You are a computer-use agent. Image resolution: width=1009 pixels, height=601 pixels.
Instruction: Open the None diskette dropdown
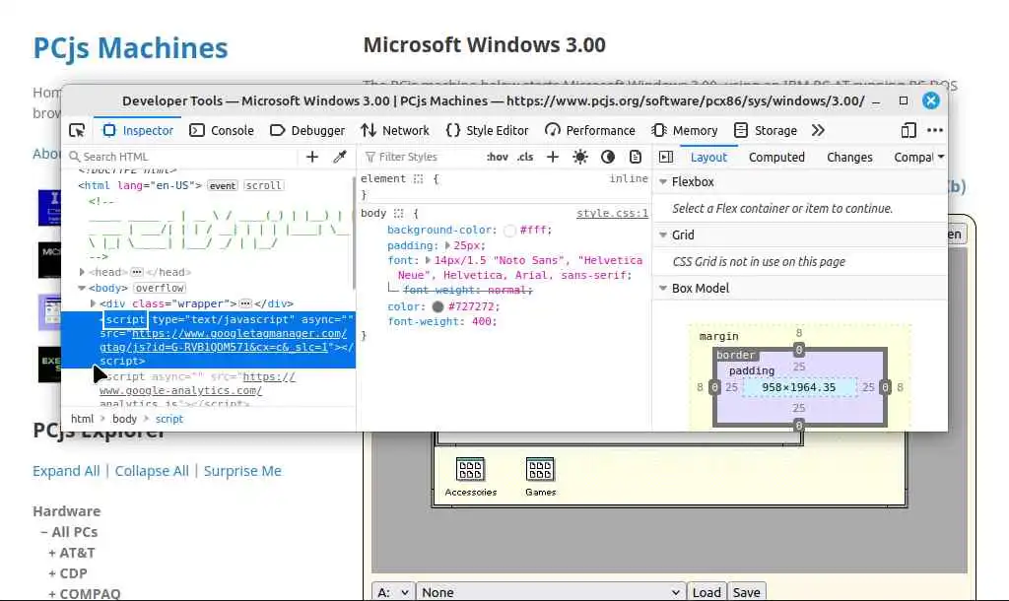click(550, 592)
